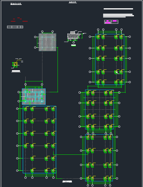
Task: Click the underlined heading at top left
Action: 16,4
